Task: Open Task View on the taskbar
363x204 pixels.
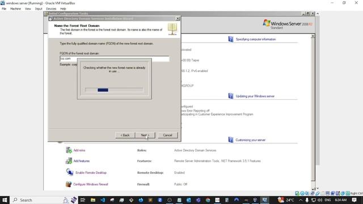Action: point(83,200)
